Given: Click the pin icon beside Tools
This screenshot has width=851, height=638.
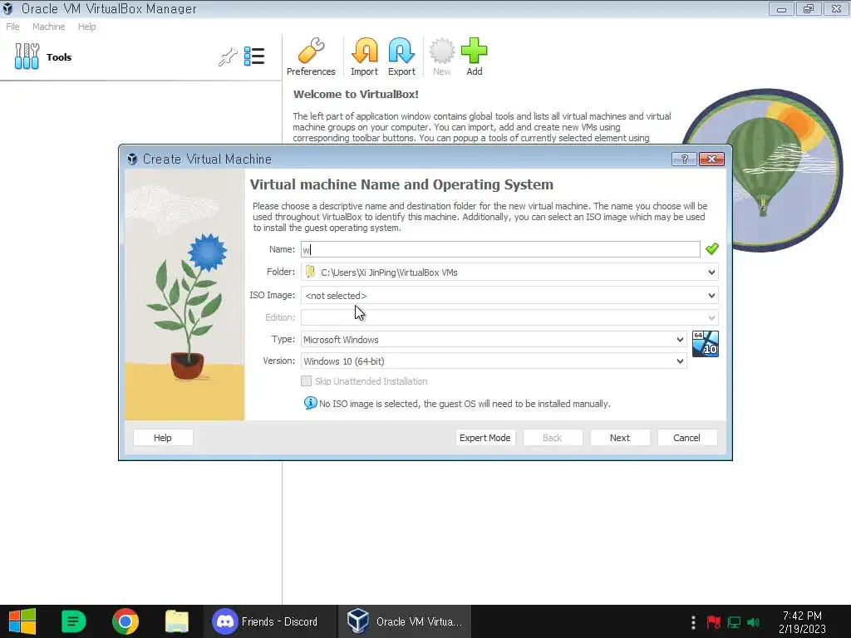Looking at the screenshot, I should click(x=228, y=56).
